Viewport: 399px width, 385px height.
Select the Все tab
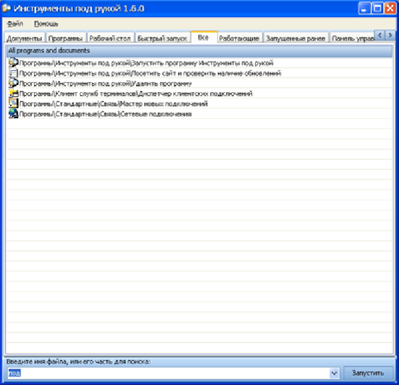point(203,38)
